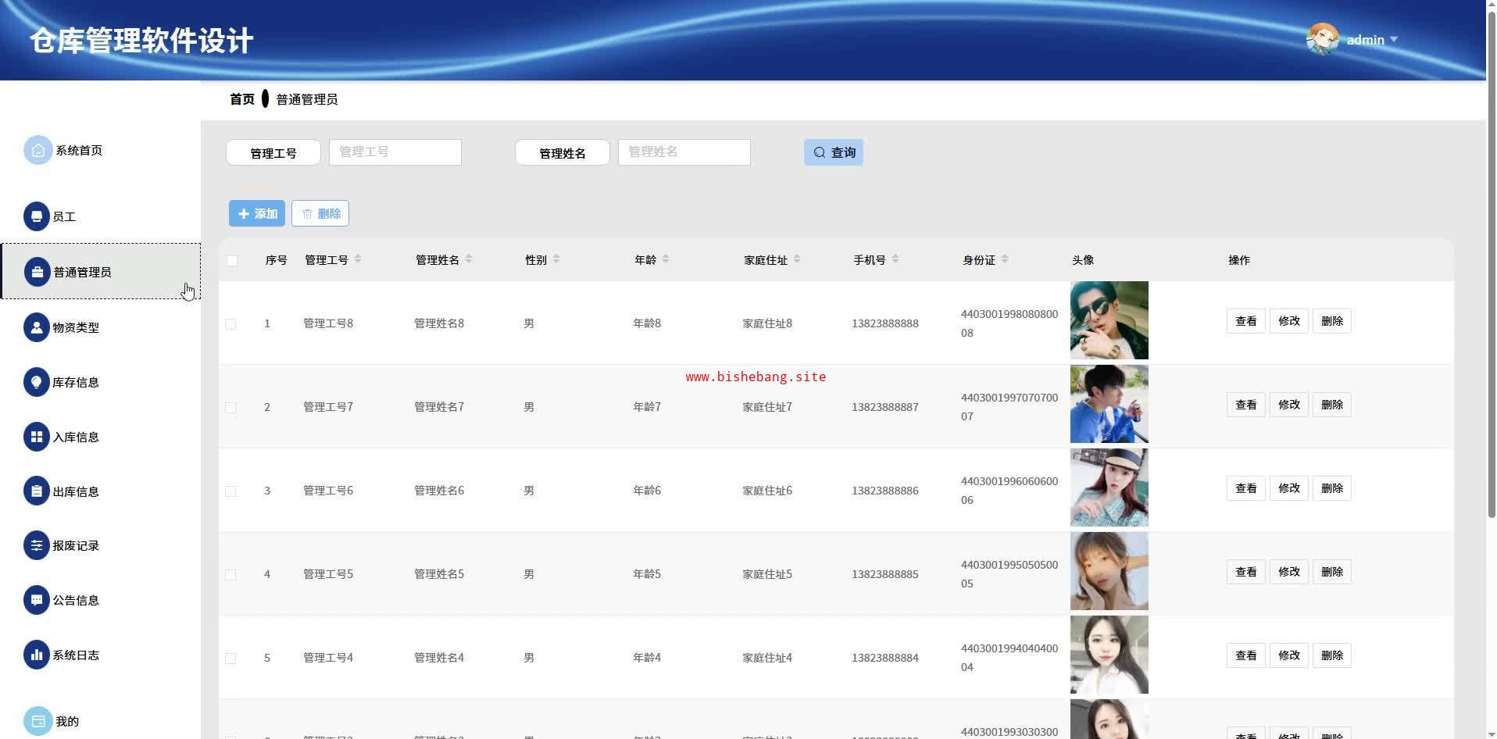This screenshot has height=739, width=1497.
Task: Click the 出库信息 clipboard icon
Action: 36,491
